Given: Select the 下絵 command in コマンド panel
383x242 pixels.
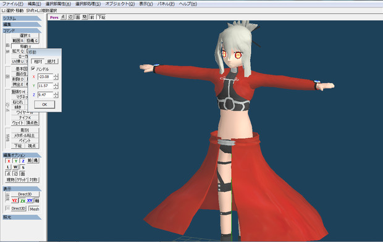Looking at the screenshot, I should pos(18,146).
